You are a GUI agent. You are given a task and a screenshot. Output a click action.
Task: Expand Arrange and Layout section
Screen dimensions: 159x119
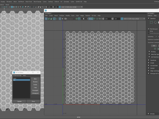[149, 73]
